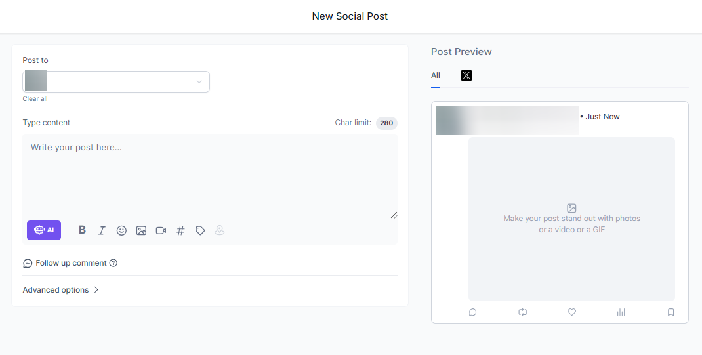The height and width of the screenshot is (355, 702).
Task: Show Follow up comment help tooltip
Action: [114, 263]
